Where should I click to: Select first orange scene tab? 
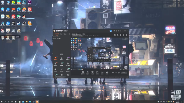point(57,34)
